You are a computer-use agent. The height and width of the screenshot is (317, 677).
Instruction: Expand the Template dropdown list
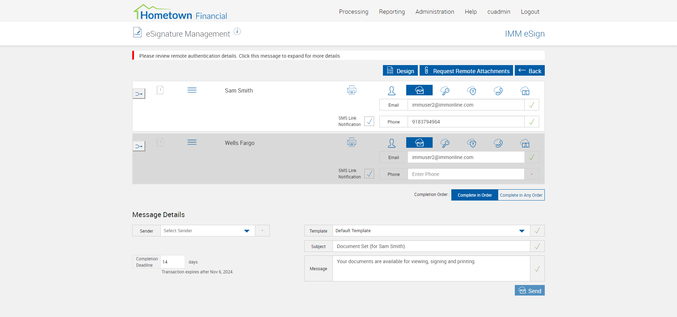pyautogui.click(x=431, y=231)
